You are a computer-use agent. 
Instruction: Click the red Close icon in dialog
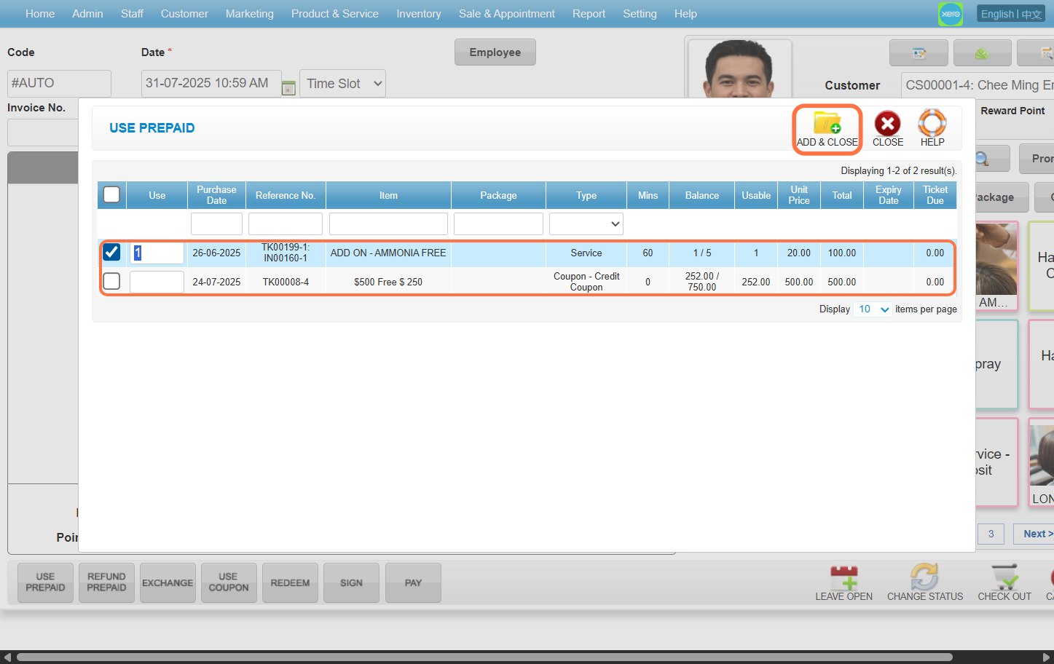887,124
